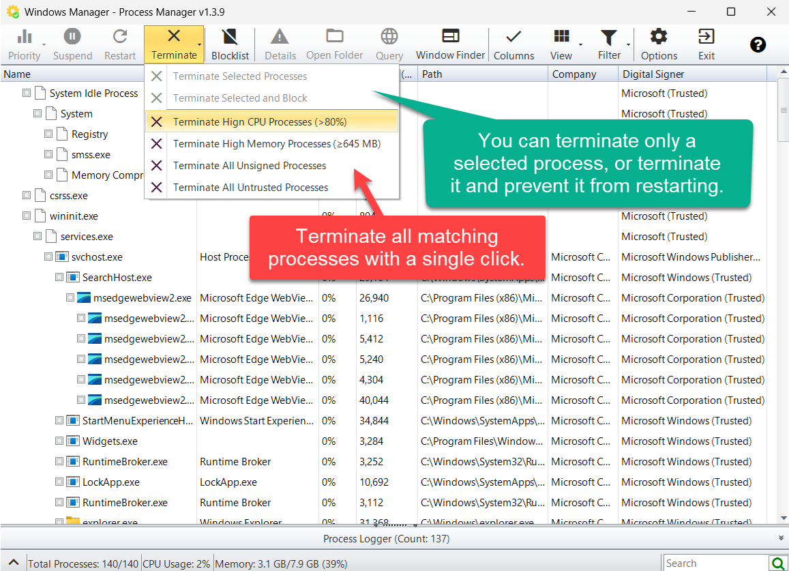
Task: Click the explorer.exe folder icon
Action: click(x=73, y=521)
